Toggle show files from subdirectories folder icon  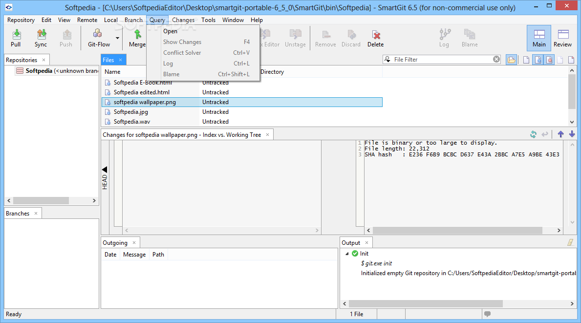click(x=511, y=60)
